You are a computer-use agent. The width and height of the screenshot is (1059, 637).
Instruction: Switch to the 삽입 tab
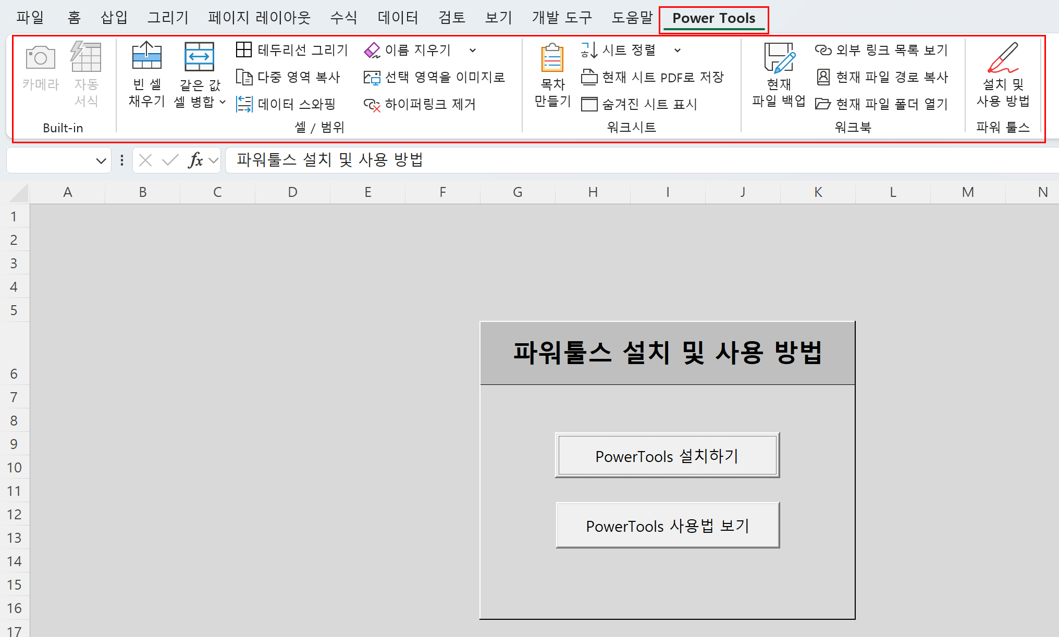114,18
